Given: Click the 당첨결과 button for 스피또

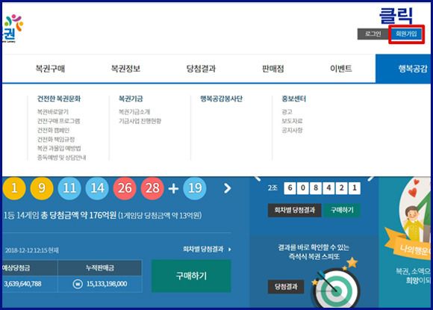Looking at the screenshot, I should click(286, 287).
